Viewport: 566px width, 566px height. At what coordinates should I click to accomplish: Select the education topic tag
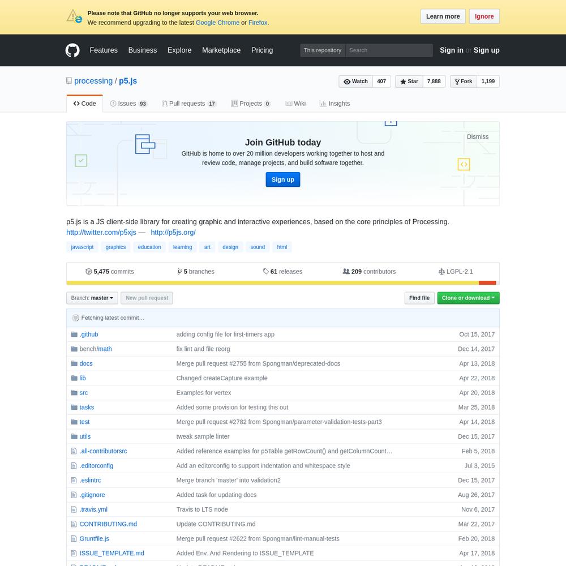149,247
